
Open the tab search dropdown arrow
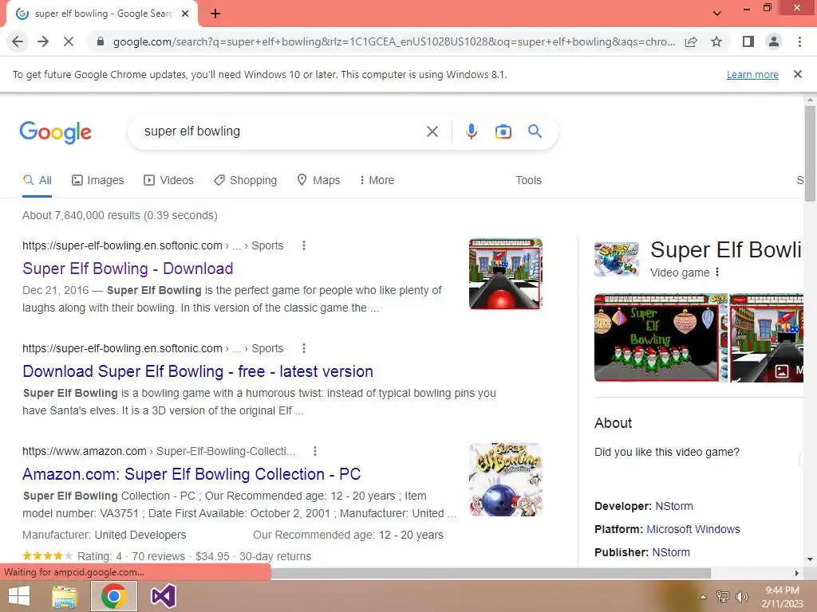(x=717, y=14)
